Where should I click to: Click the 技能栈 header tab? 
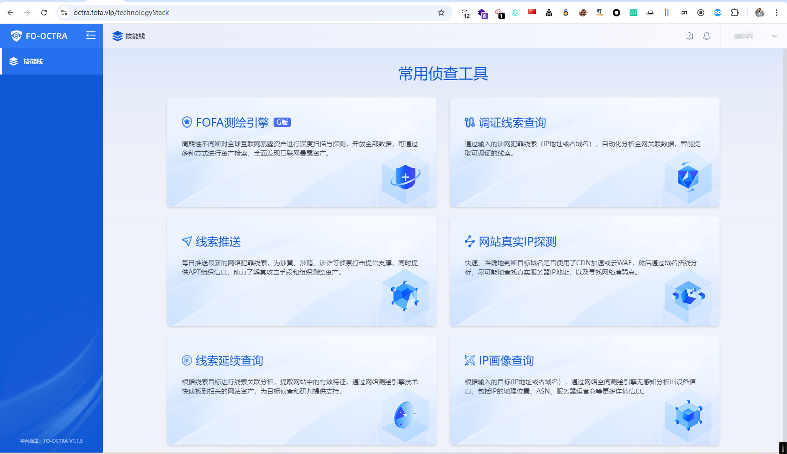pyautogui.click(x=128, y=36)
